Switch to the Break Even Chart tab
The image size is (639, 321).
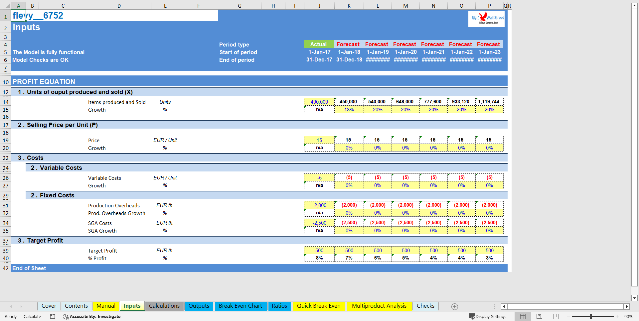(240, 306)
